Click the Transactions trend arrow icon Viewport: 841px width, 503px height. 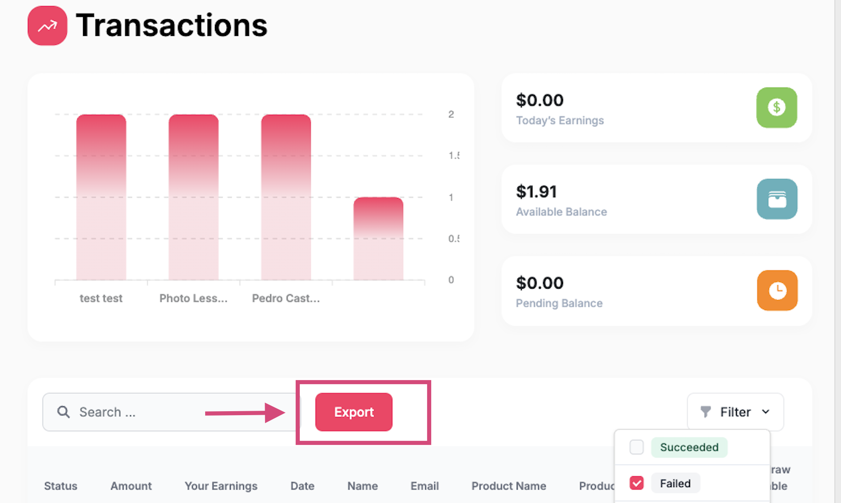48,26
